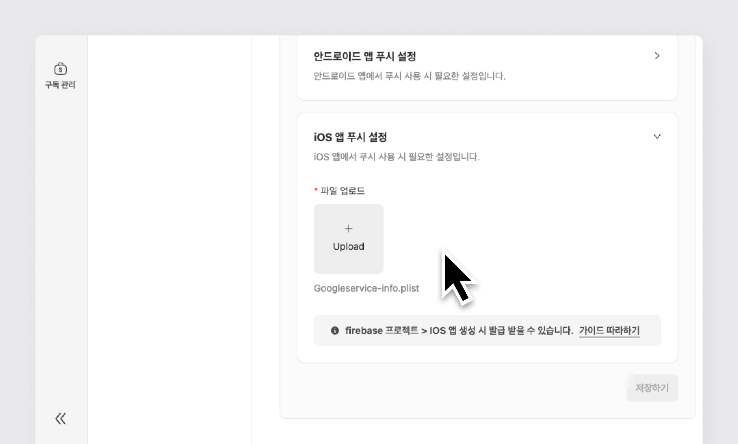
Task: Click the firebase 프로젝트 info banner text
Action: [459, 331]
